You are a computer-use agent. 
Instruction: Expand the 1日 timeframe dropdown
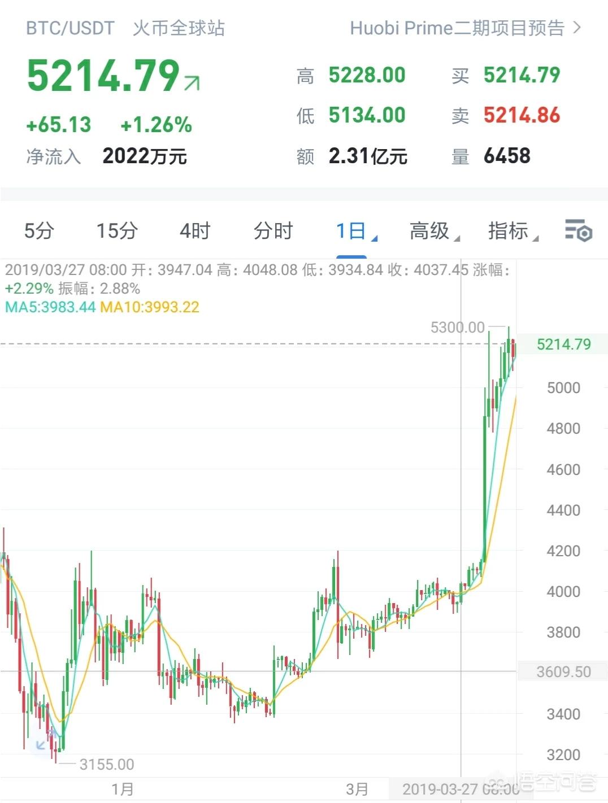[x=356, y=230]
